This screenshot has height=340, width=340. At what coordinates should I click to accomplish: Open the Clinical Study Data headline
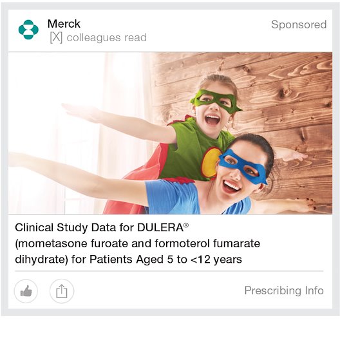tap(137, 243)
